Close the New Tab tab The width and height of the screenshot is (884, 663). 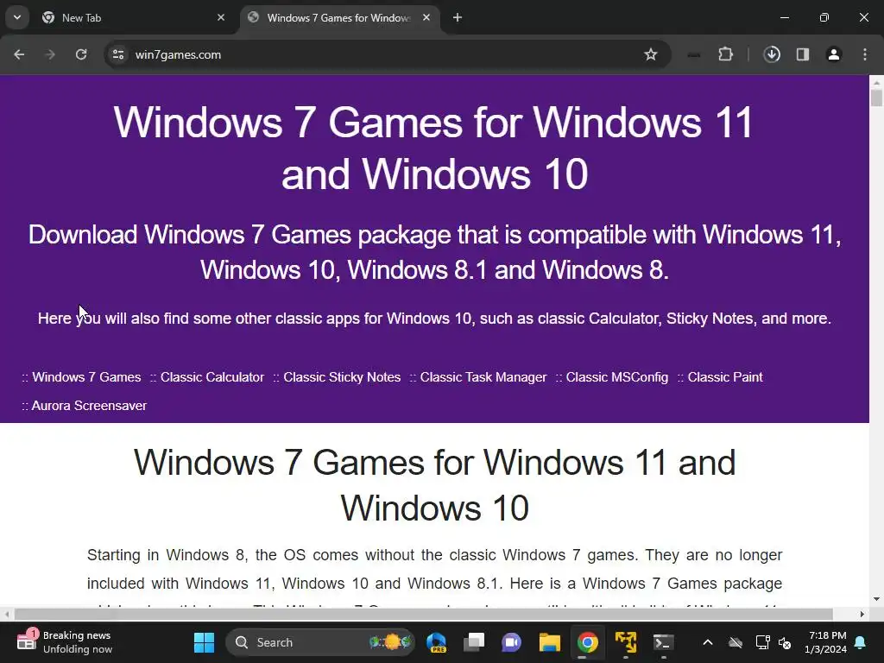point(221,17)
